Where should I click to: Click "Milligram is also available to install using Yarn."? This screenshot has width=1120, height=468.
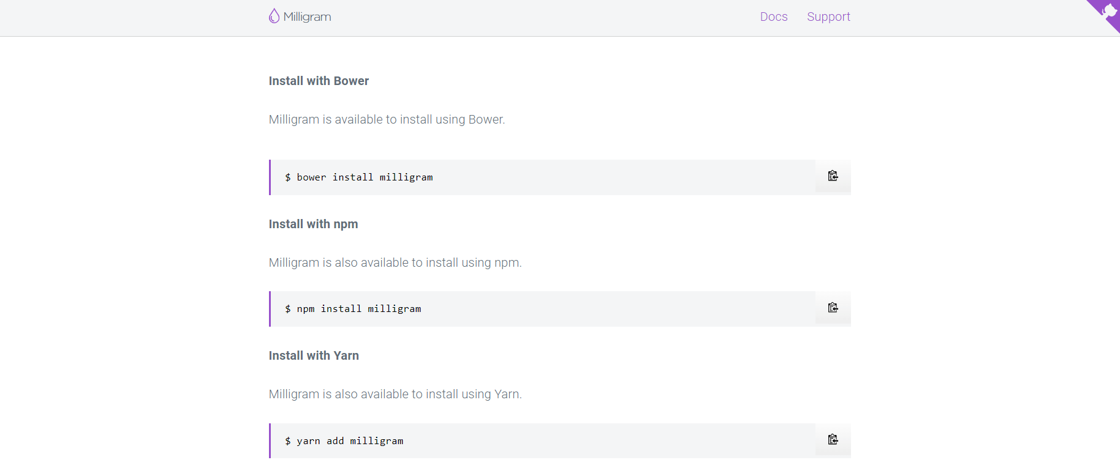point(395,394)
